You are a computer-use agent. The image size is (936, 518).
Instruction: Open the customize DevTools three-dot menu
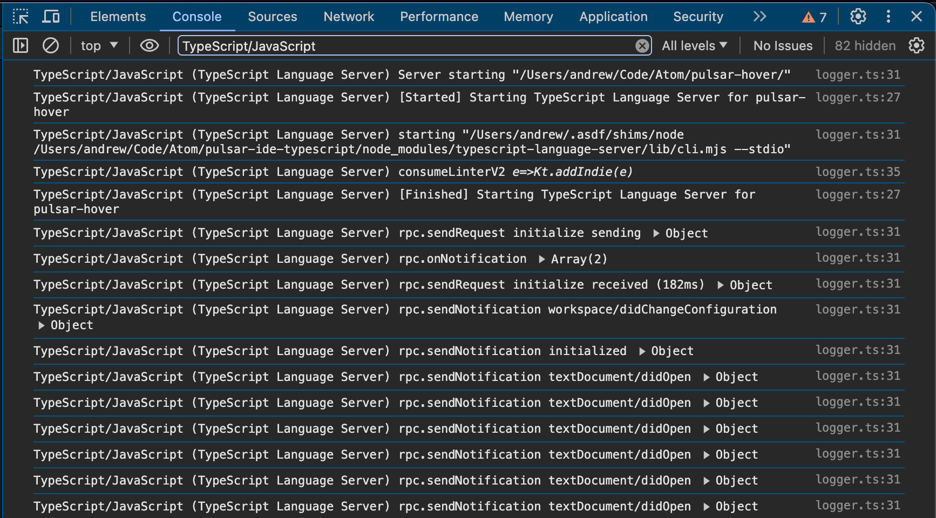click(888, 16)
